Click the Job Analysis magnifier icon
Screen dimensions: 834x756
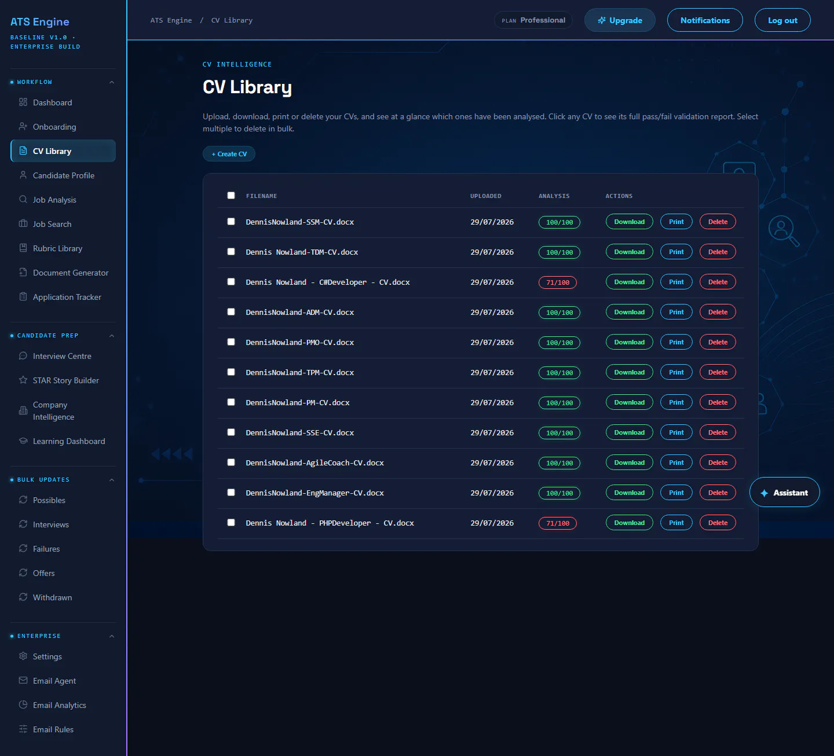[x=23, y=200]
